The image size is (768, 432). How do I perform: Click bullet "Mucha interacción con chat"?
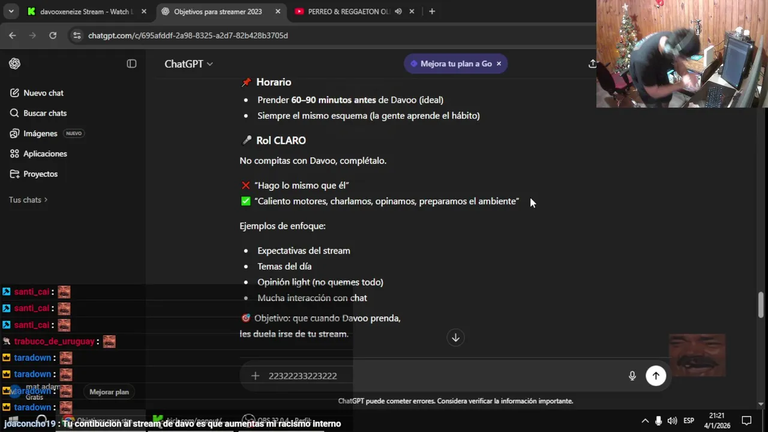(x=312, y=298)
